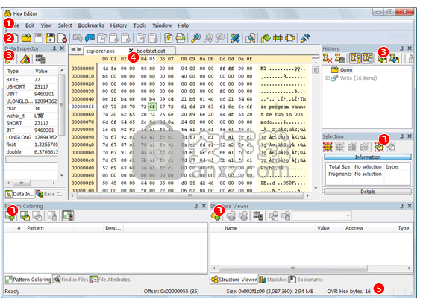Close the explorer.exe tab

coord(131,51)
